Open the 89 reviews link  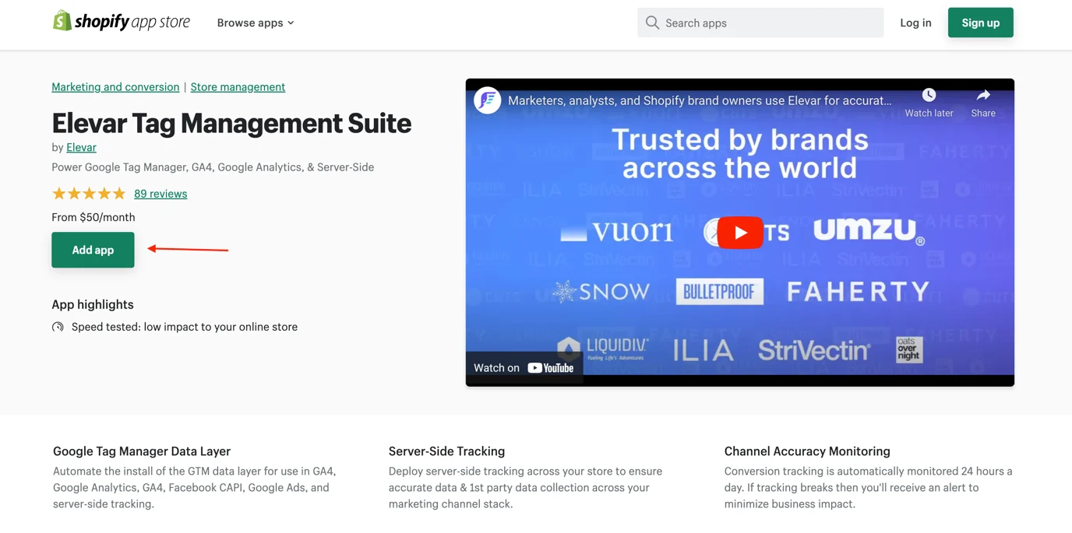(160, 194)
